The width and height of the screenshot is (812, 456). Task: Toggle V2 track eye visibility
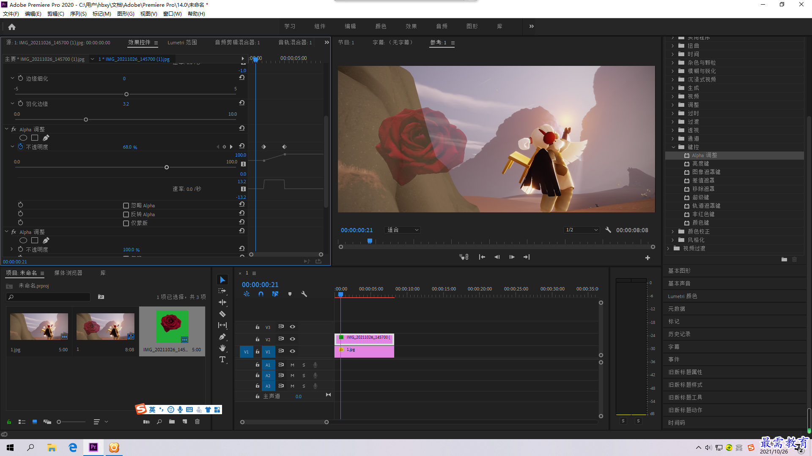coord(292,339)
